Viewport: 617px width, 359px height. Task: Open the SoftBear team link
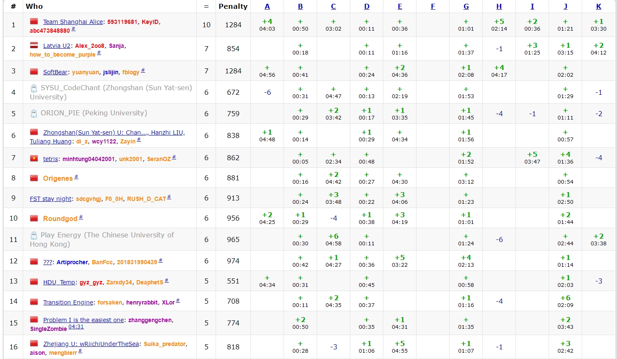point(55,72)
